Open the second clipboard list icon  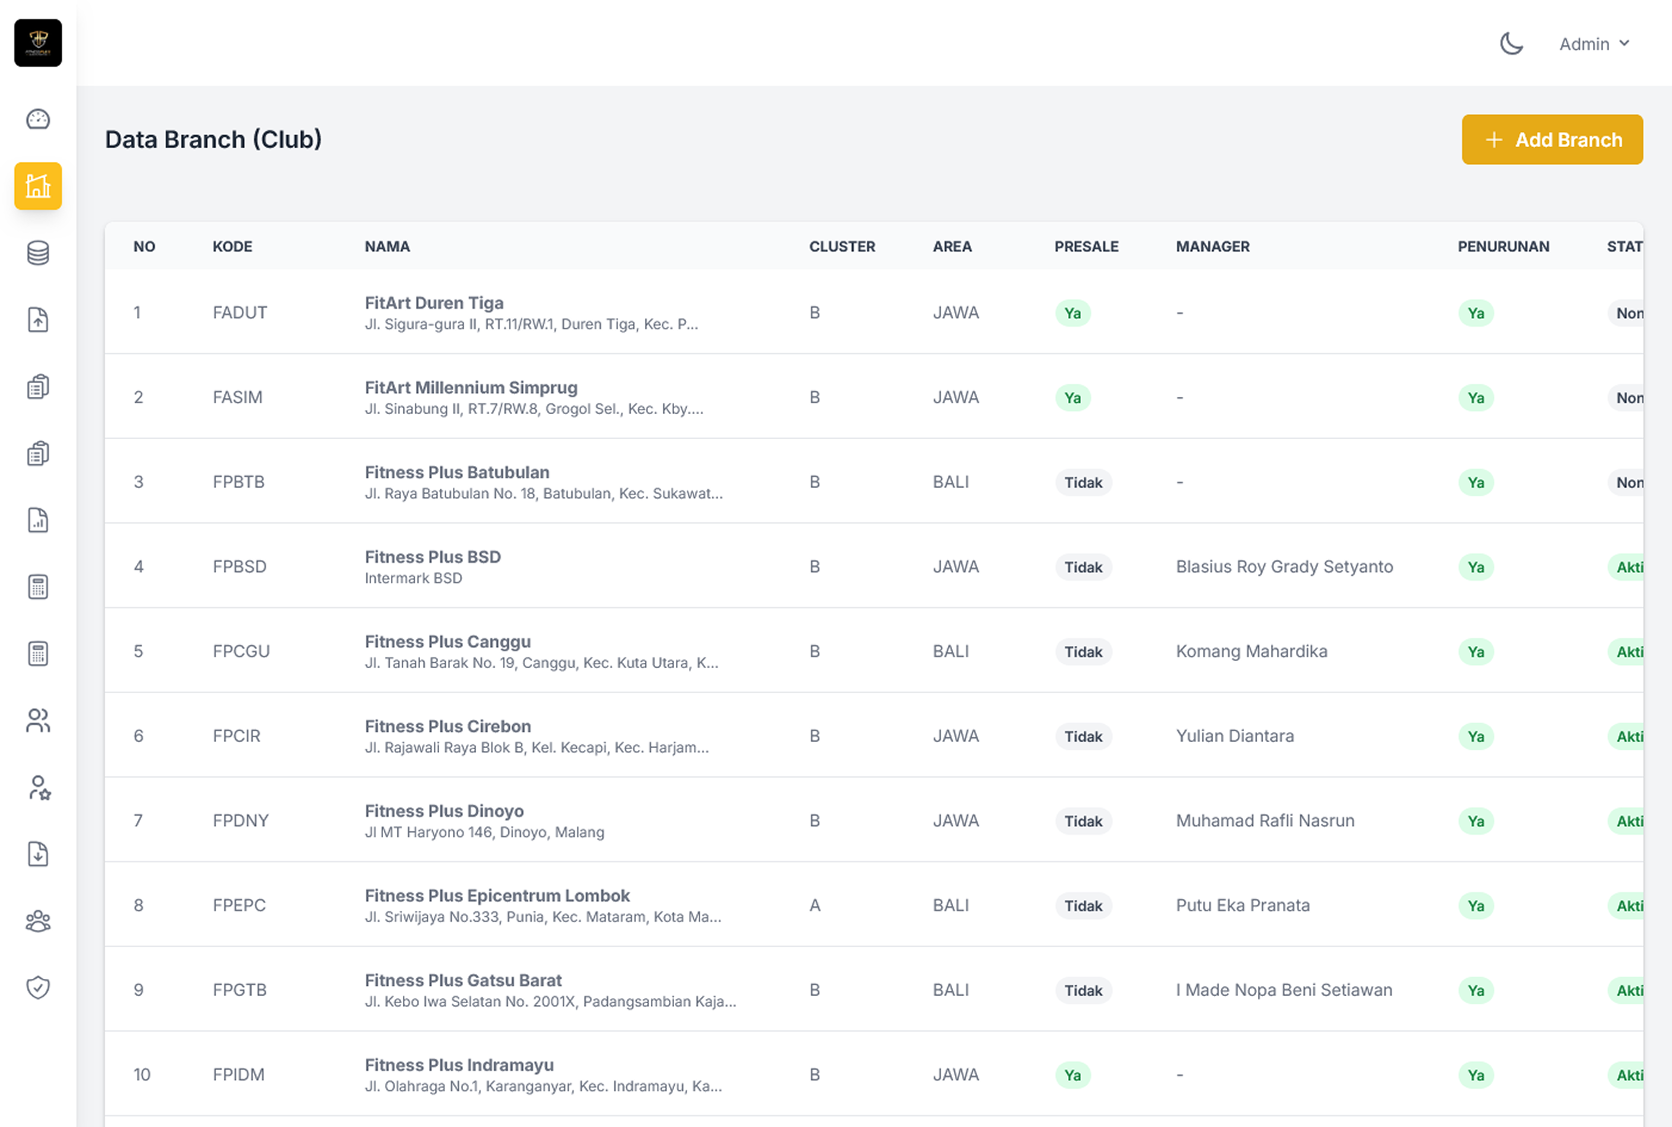coord(38,453)
